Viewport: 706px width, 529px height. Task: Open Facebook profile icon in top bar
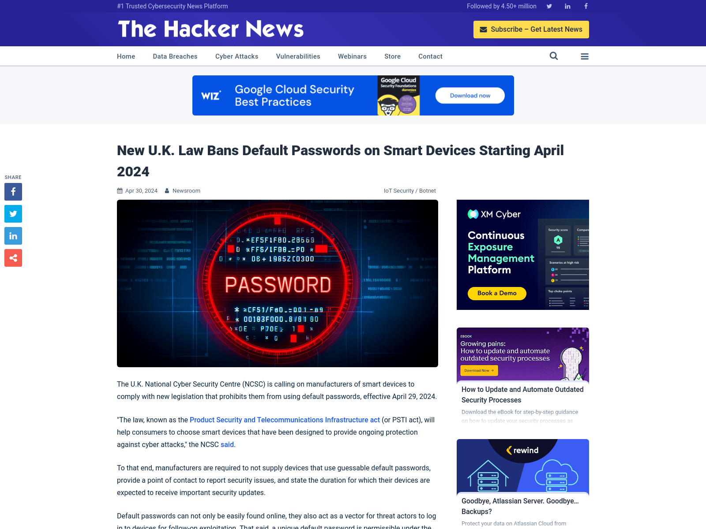pos(586,6)
